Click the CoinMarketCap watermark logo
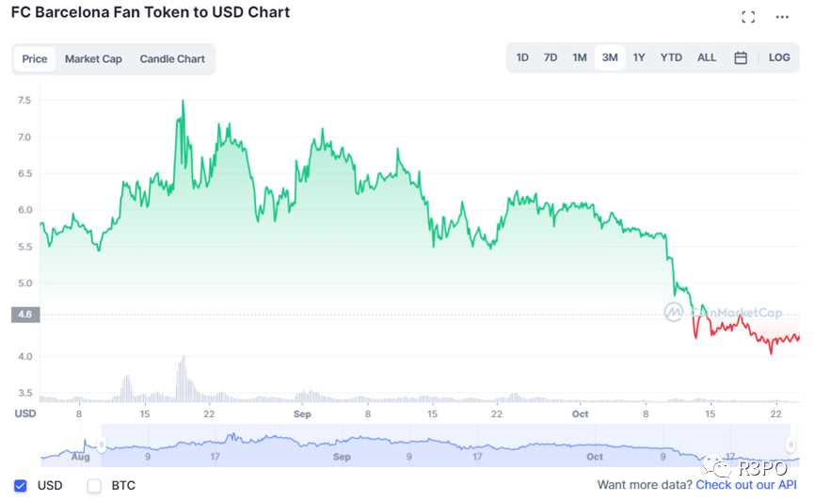The height and width of the screenshot is (501, 814). point(673,310)
